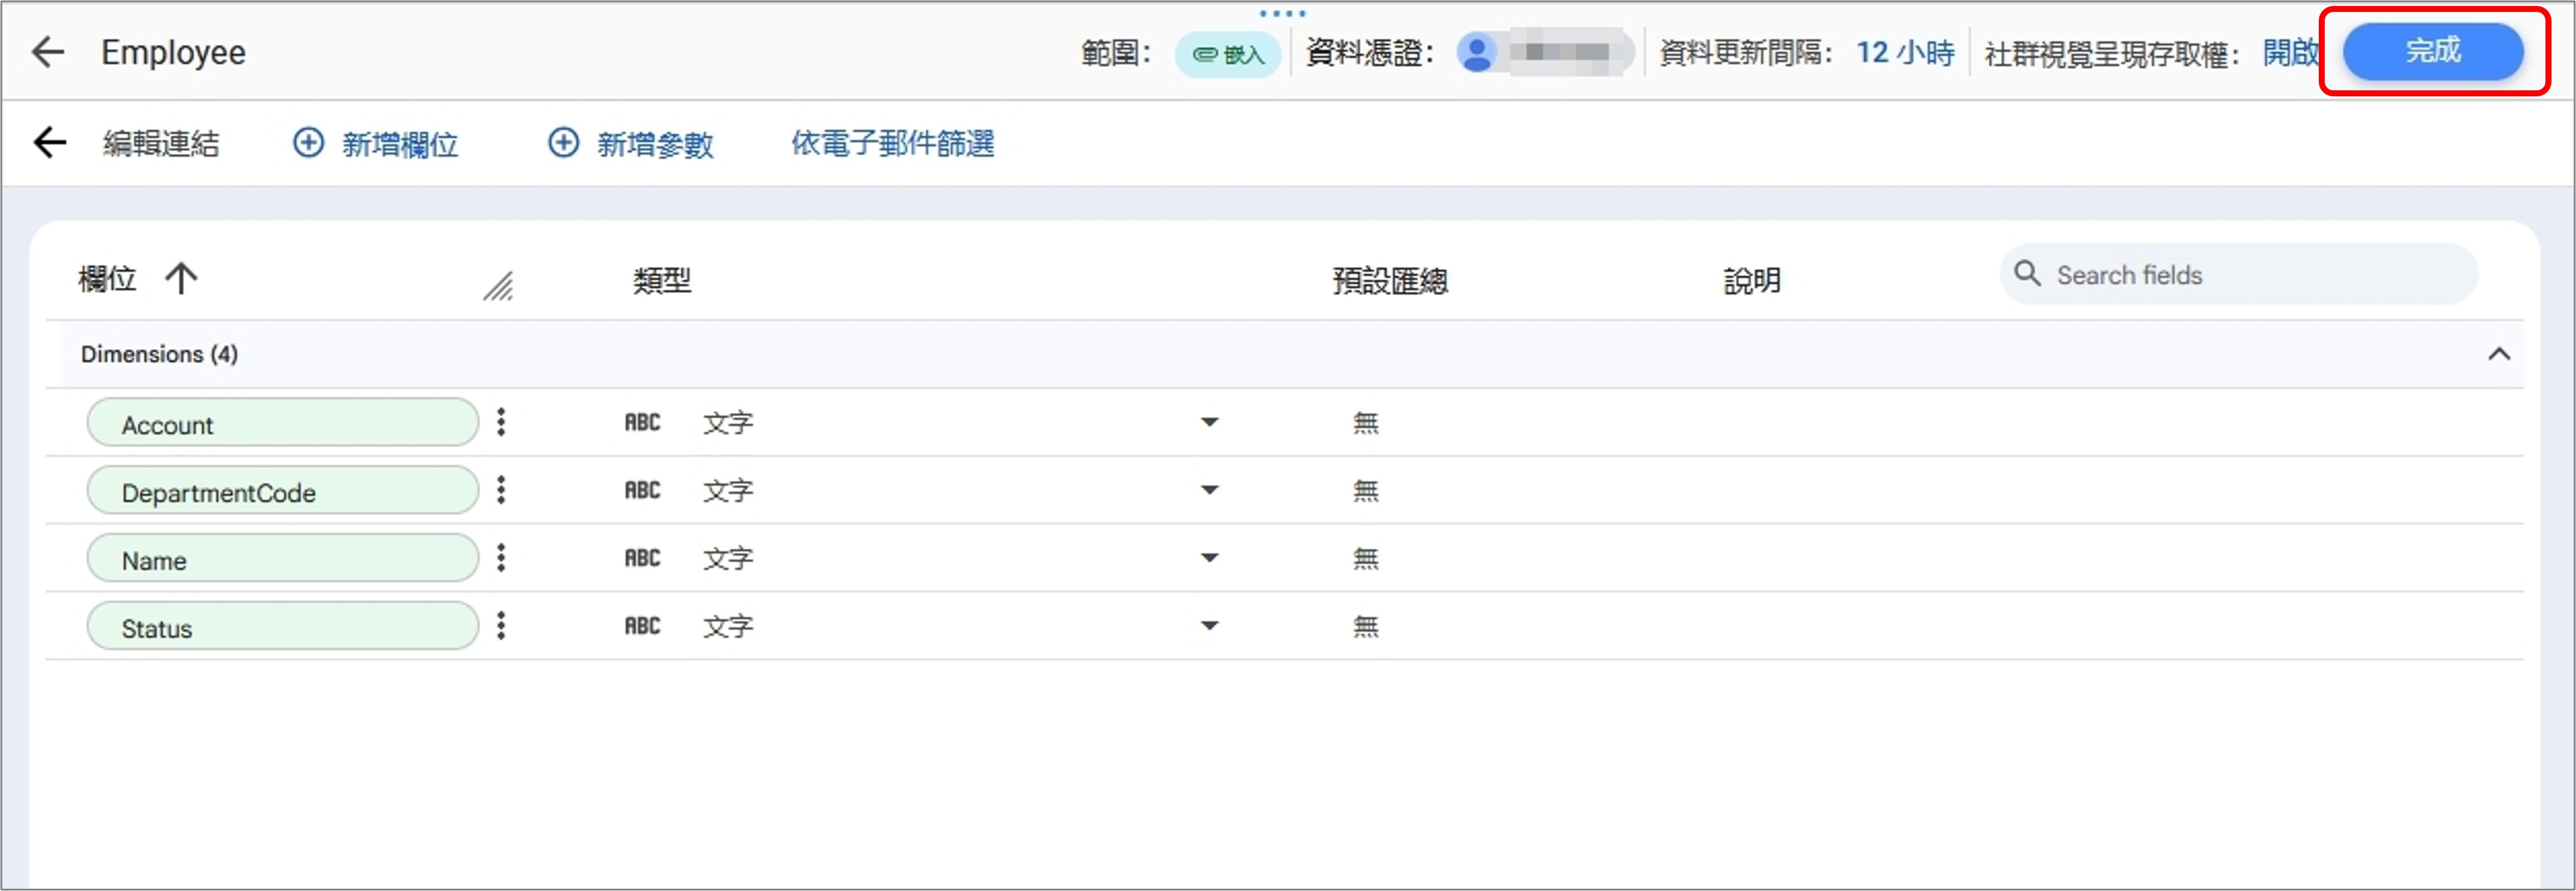2576x891 pixels.
Task: Click the data credentials user avatar
Action: pos(1477,52)
